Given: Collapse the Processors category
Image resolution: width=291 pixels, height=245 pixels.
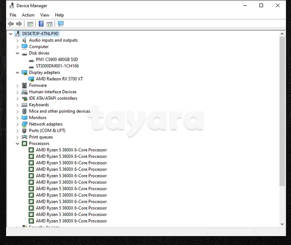Looking at the screenshot, I should point(17,144).
